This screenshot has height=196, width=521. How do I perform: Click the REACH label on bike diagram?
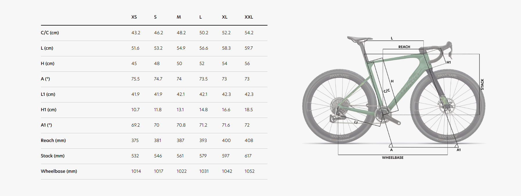(x=404, y=47)
